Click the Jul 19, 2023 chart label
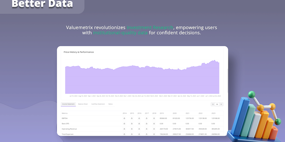The height and width of the screenshot is (142, 285). tap(73, 96)
